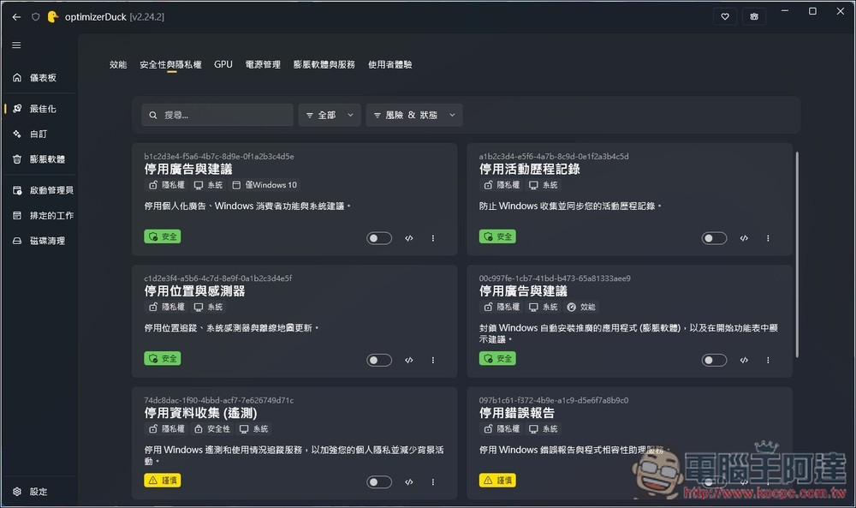Enable the 停用資料收集 (遙測) switch
856x508 pixels.
pos(379,481)
